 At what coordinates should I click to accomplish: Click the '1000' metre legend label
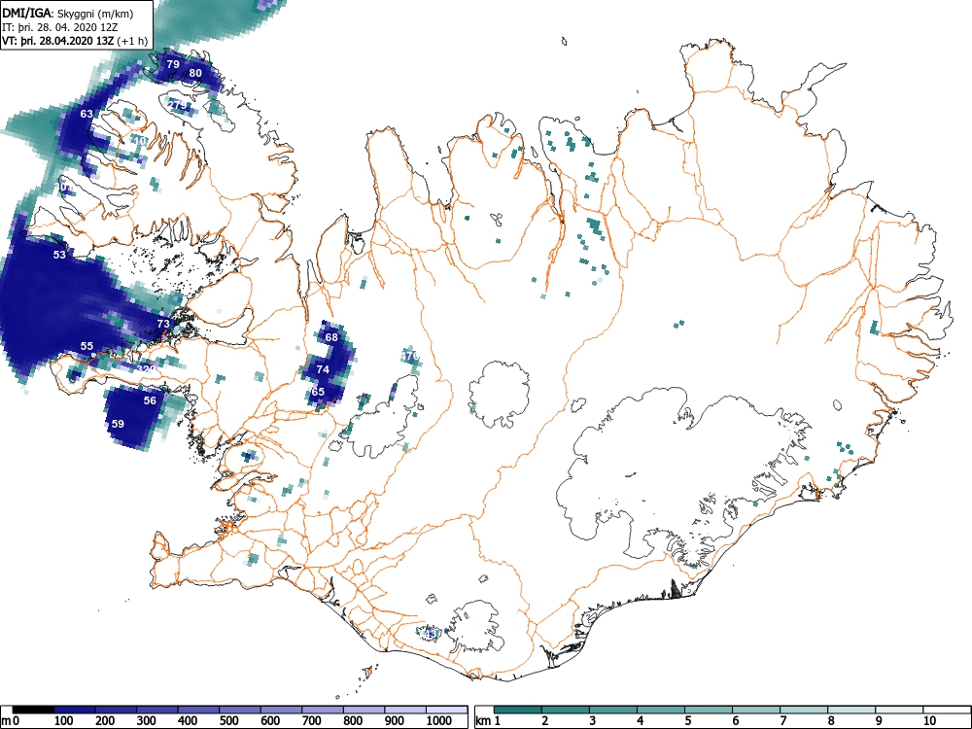(439, 721)
